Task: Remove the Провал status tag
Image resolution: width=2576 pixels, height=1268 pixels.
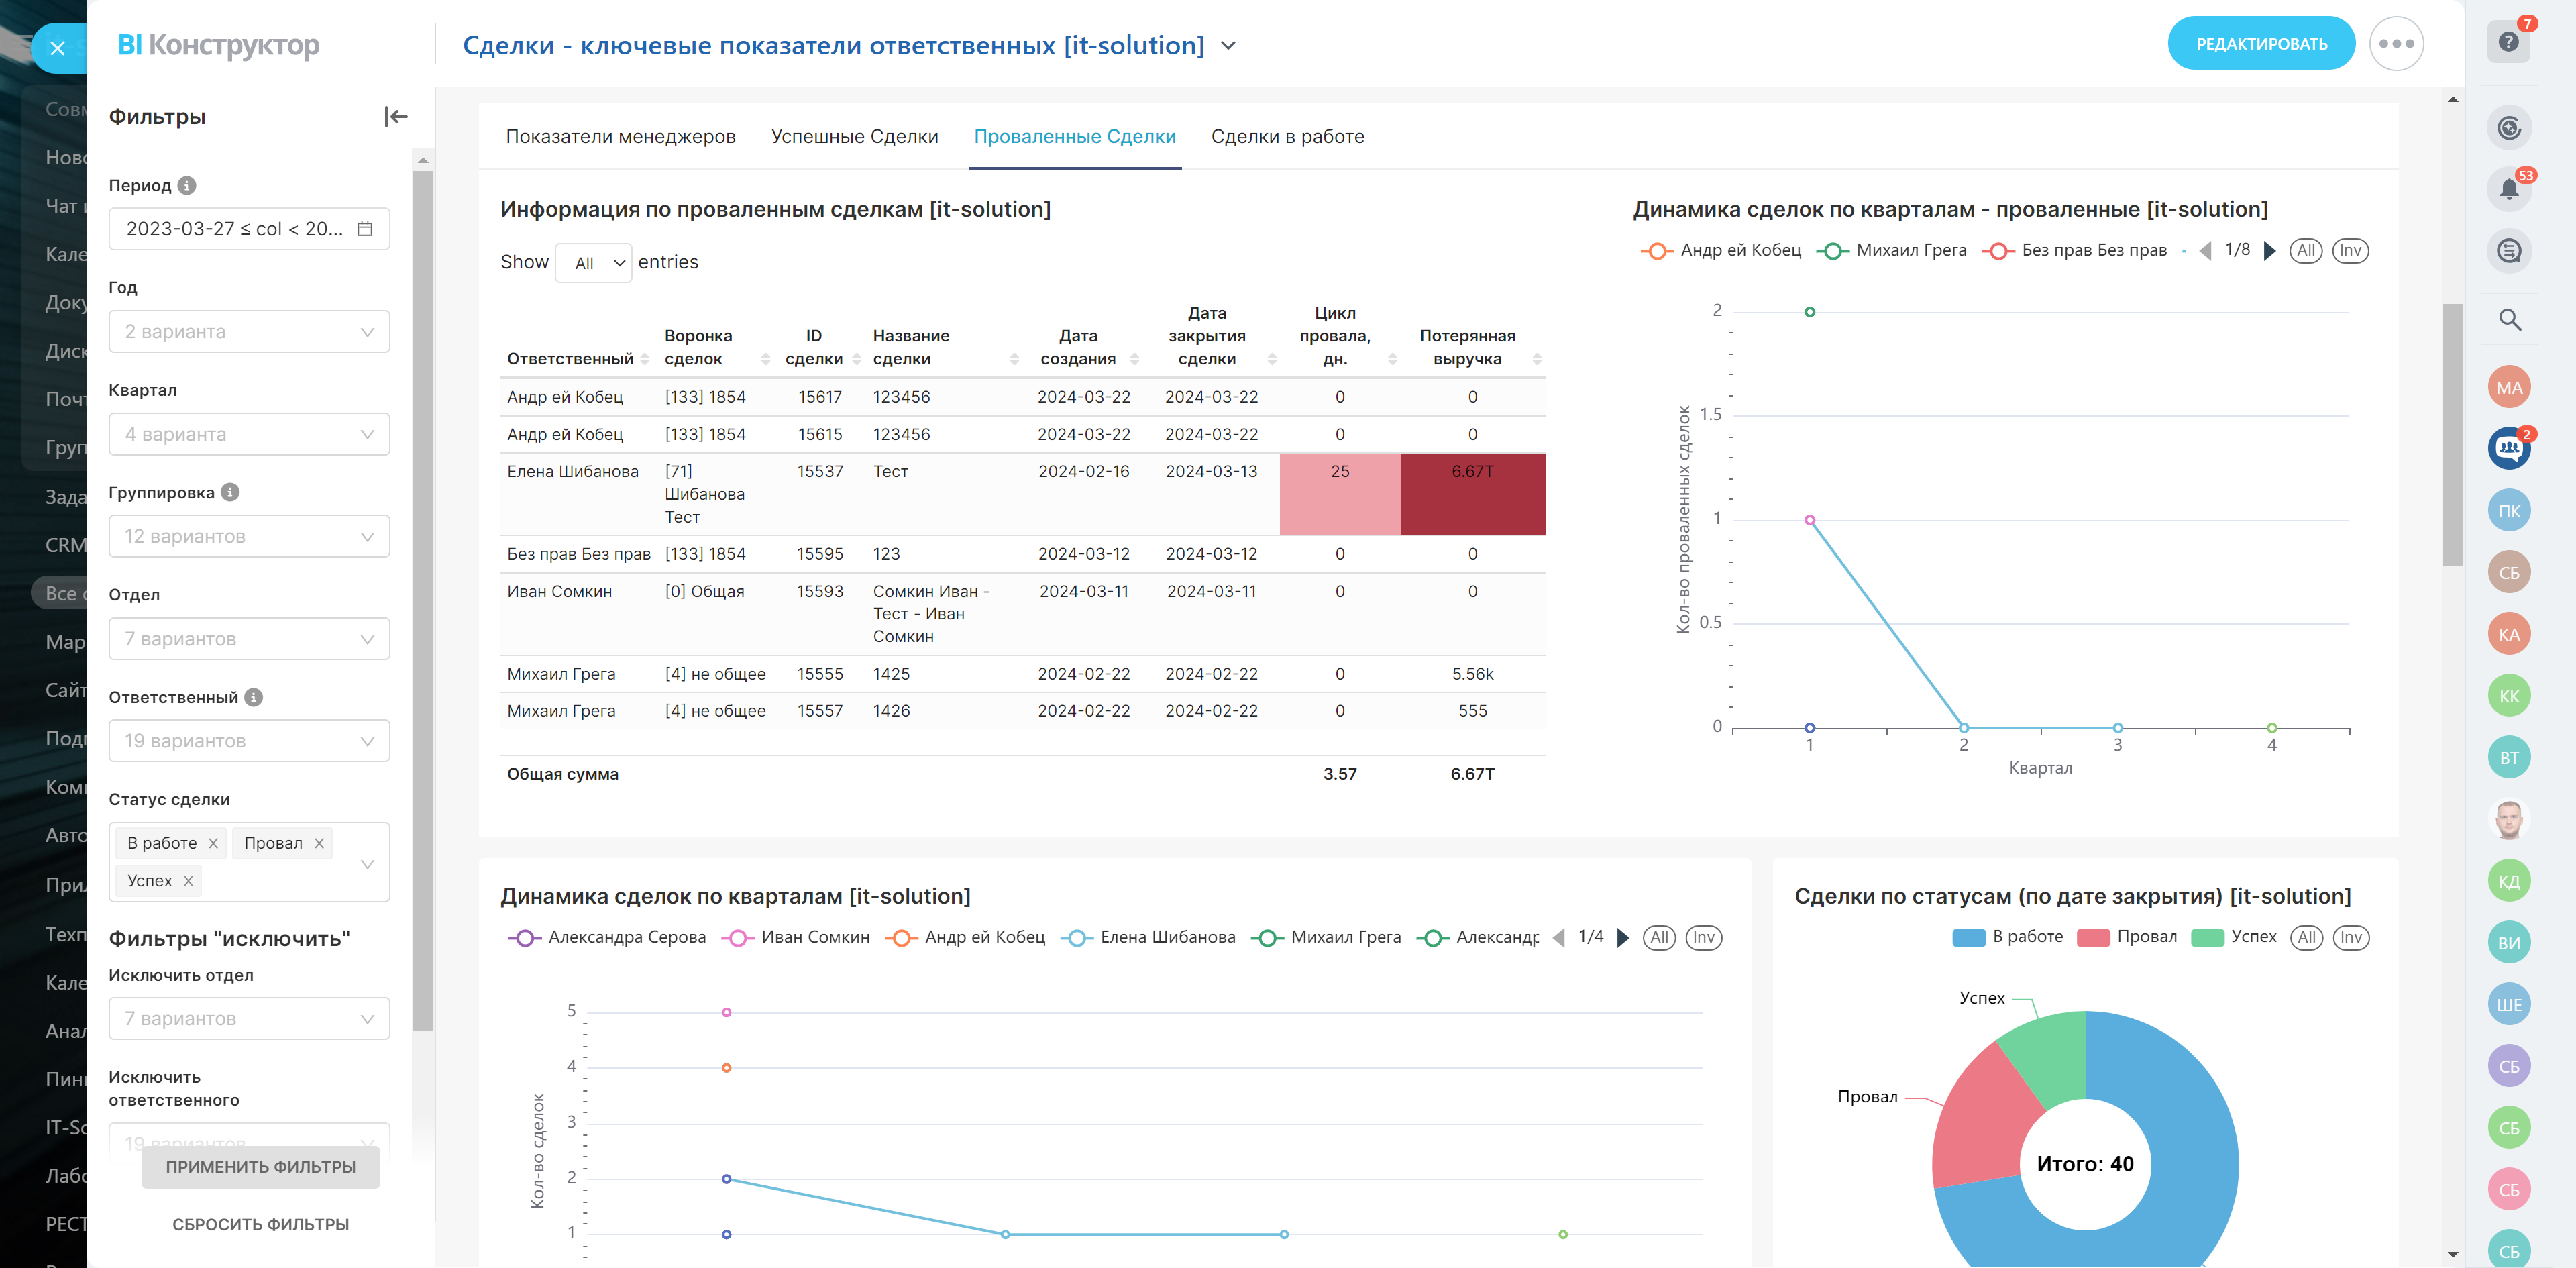Action: tap(319, 843)
